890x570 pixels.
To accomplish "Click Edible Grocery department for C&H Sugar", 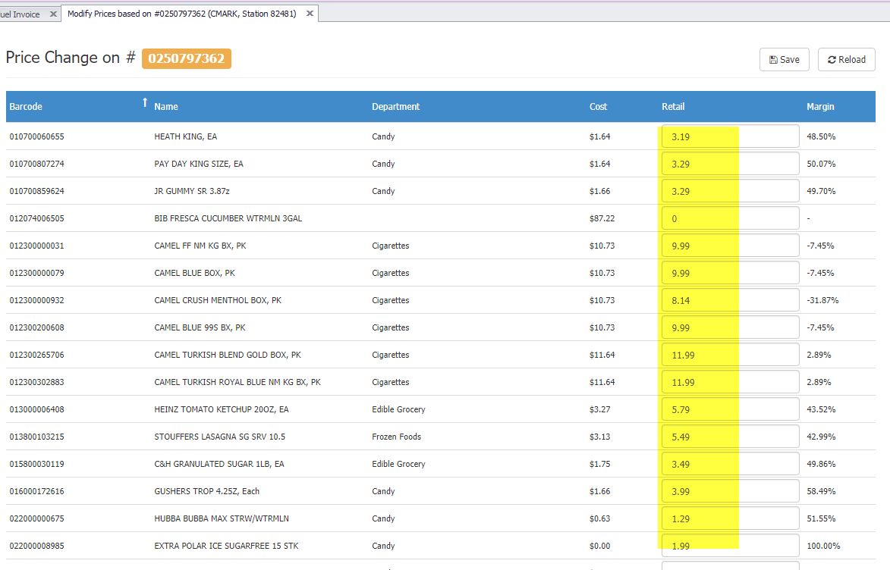I will pyautogui.click(x=398, y=464).
